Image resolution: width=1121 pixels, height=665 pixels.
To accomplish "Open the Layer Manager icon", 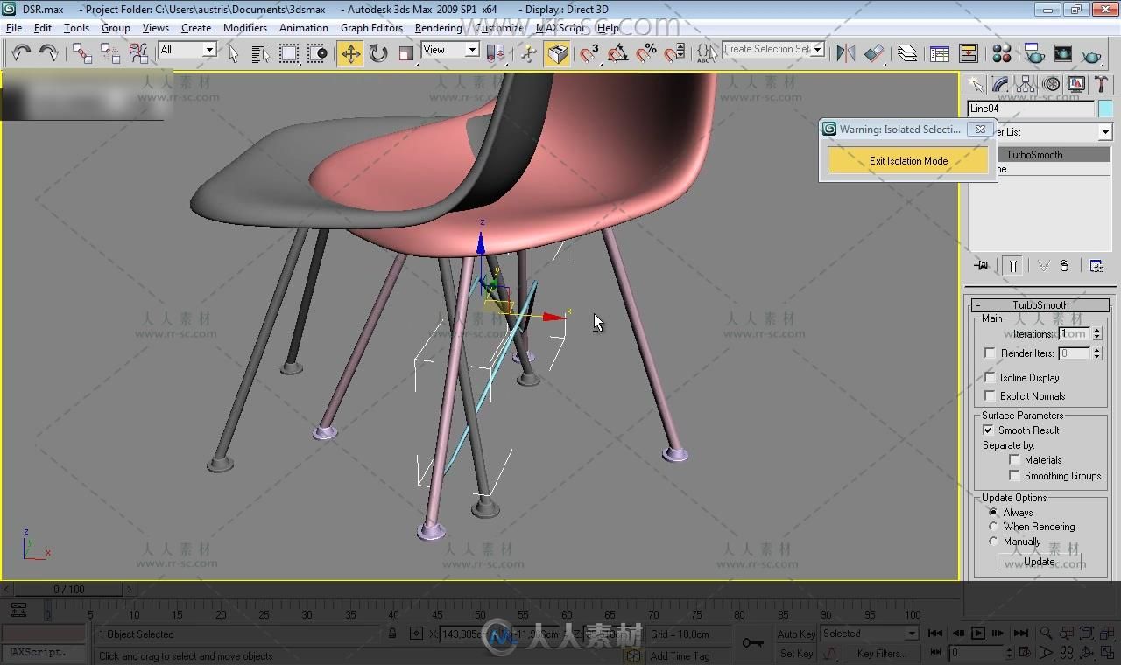I will (x=907, y=53).
